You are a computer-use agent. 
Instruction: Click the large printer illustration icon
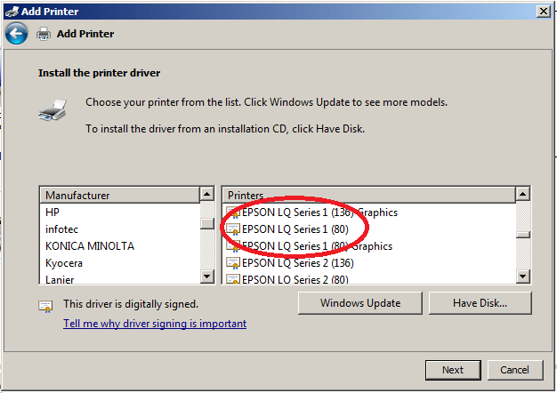[x=52, y=110]
